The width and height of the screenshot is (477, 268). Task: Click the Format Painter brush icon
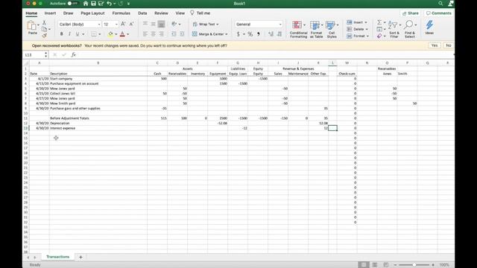(45, 36)
